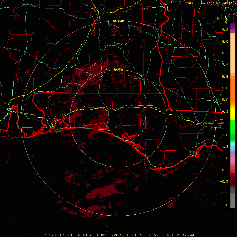Click the 5.0 scale value
Viewport: 237px width, 237px height.
pyautogui.click(x=225, y=100)
